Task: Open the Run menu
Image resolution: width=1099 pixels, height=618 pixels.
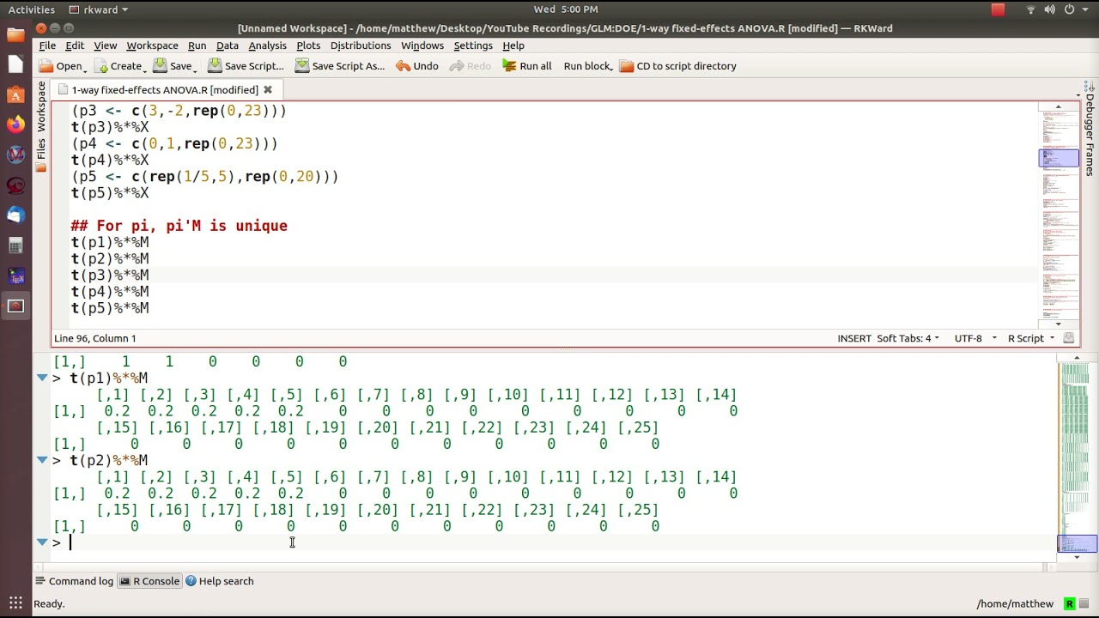Action: pyautogui.click(x=197, y=45)
